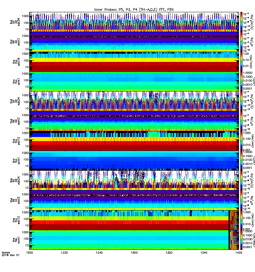This screenshot has height=272, width=255.
Task: Click the '2019 Mar 01' date label
Action: click(11, 255)
